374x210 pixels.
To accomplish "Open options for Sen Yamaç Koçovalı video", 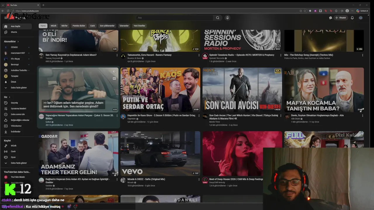I will [117, 55].
